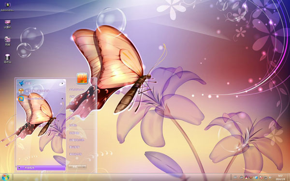The height and width of the screenshot is (181, 290).
Task: Open the 计算机 desktop icon
Action: click(8, 25)
